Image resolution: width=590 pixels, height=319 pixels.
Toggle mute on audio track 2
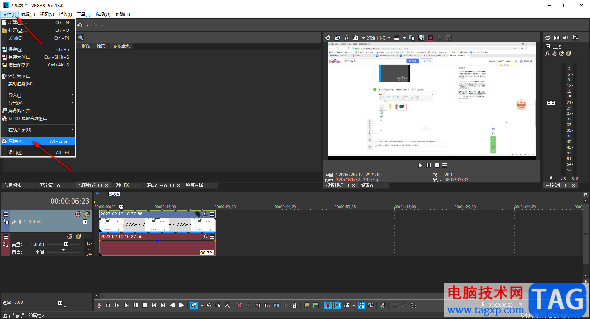[70, 237]
